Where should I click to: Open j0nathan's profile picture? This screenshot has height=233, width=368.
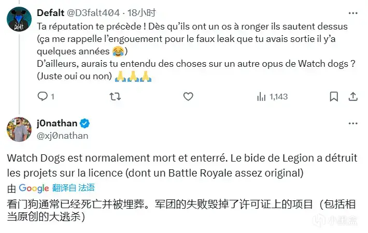pos(19,129)
